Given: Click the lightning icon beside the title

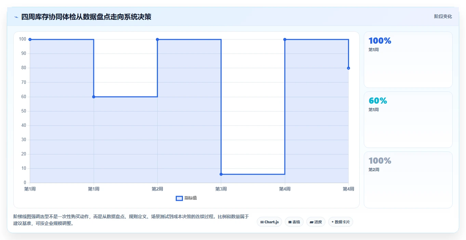Looking at the screenshot, I should pyautogui.click(x=16, y=17).
